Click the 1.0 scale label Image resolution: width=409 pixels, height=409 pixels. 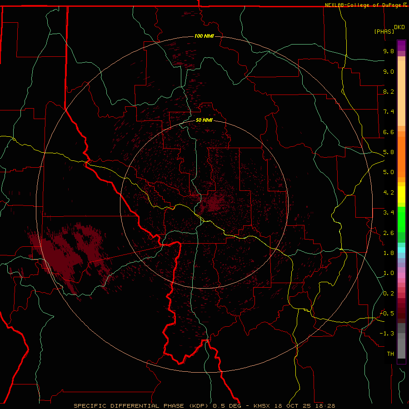pos(389,273)
